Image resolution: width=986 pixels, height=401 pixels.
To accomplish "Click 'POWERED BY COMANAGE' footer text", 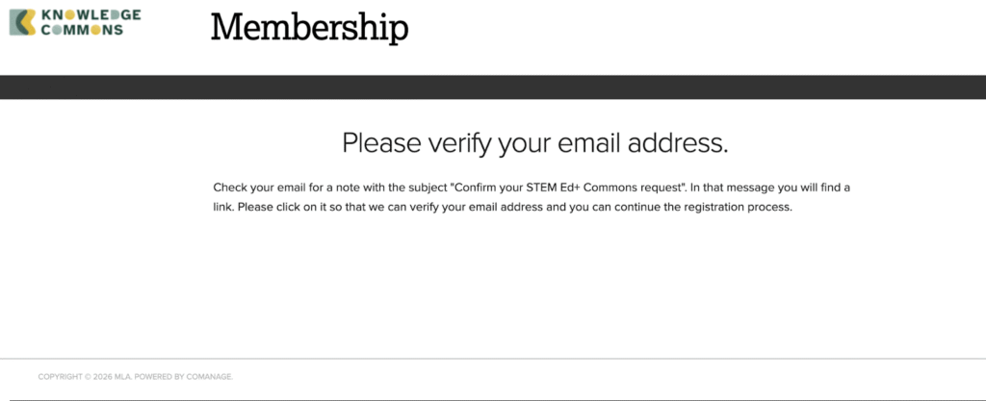I will point(183,376).
